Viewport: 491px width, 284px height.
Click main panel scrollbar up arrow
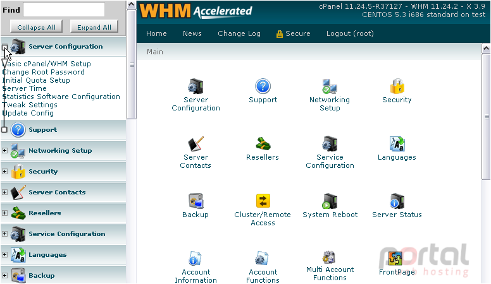coord(486,48)
